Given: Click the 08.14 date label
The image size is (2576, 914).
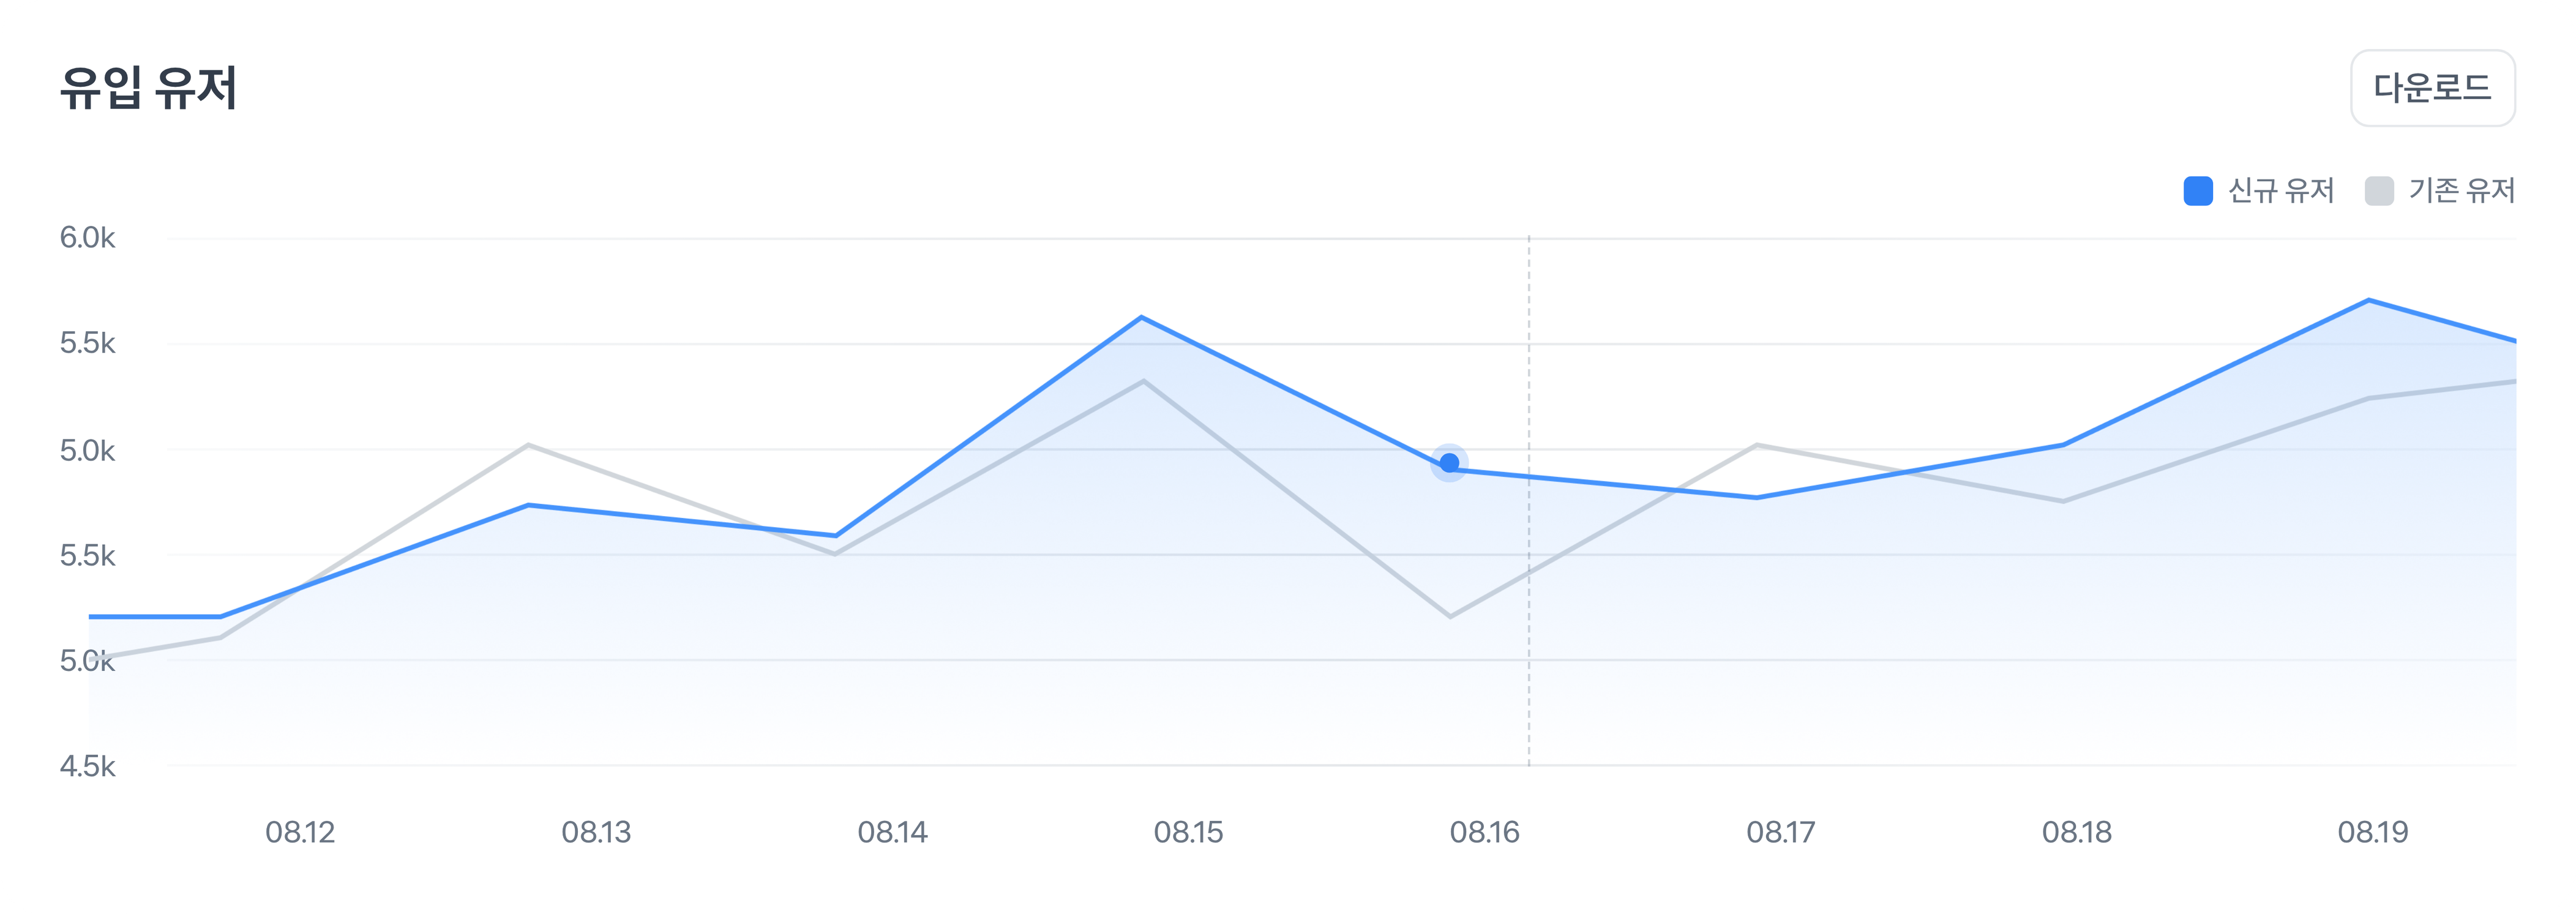Looking at the screenshot, I should [892, 832].
